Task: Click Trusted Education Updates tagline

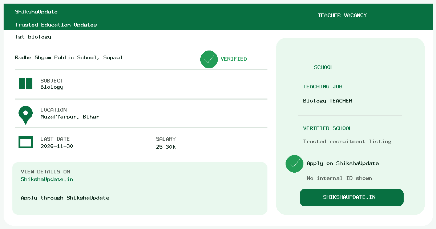Action: click(x=56, y=25)
